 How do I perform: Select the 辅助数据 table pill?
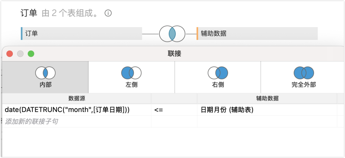pos(257,34)
